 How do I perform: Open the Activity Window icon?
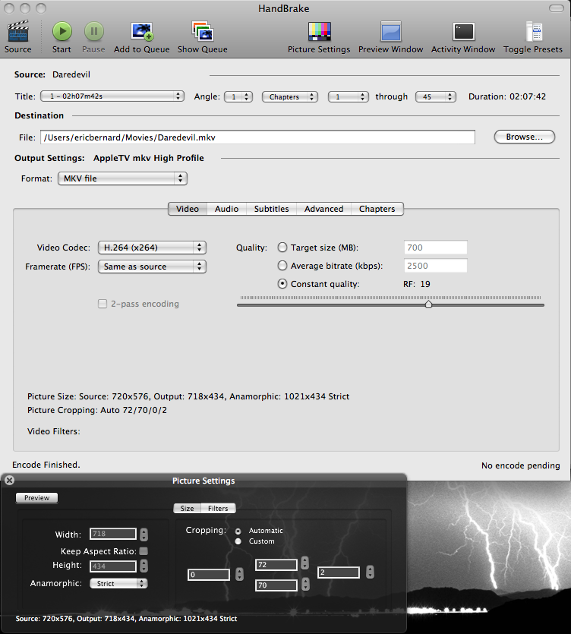463,32
